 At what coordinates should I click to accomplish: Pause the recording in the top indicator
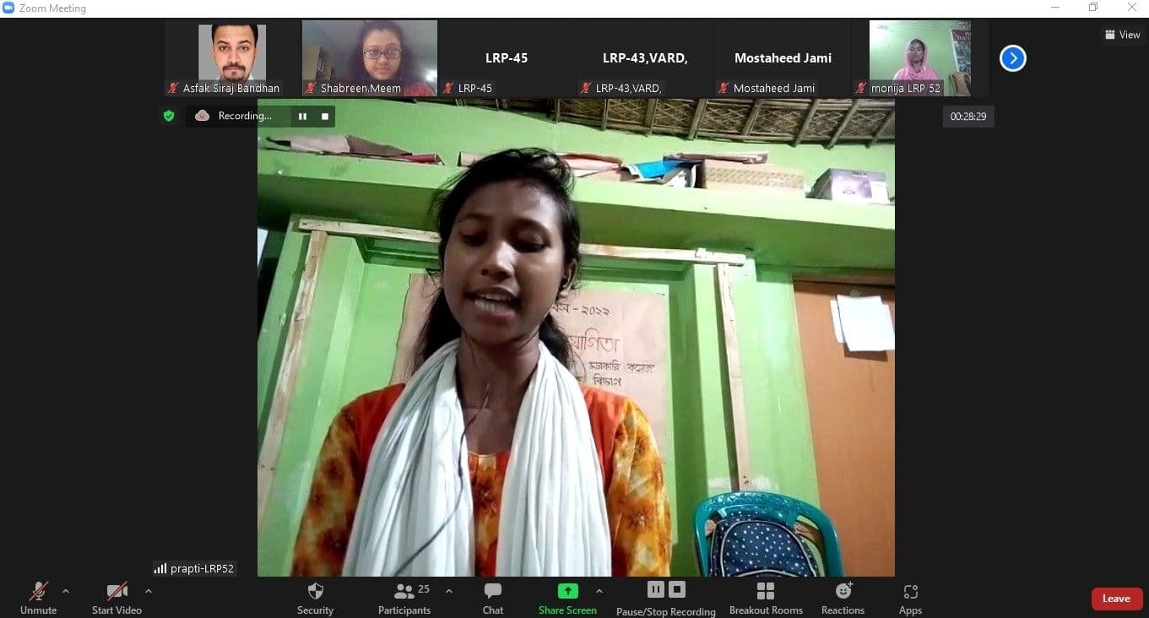(302, 117)
